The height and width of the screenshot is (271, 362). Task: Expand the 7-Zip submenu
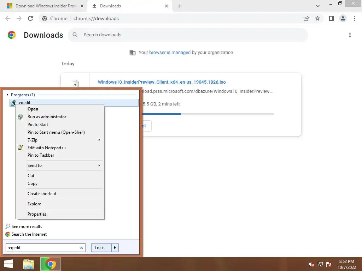59,140
